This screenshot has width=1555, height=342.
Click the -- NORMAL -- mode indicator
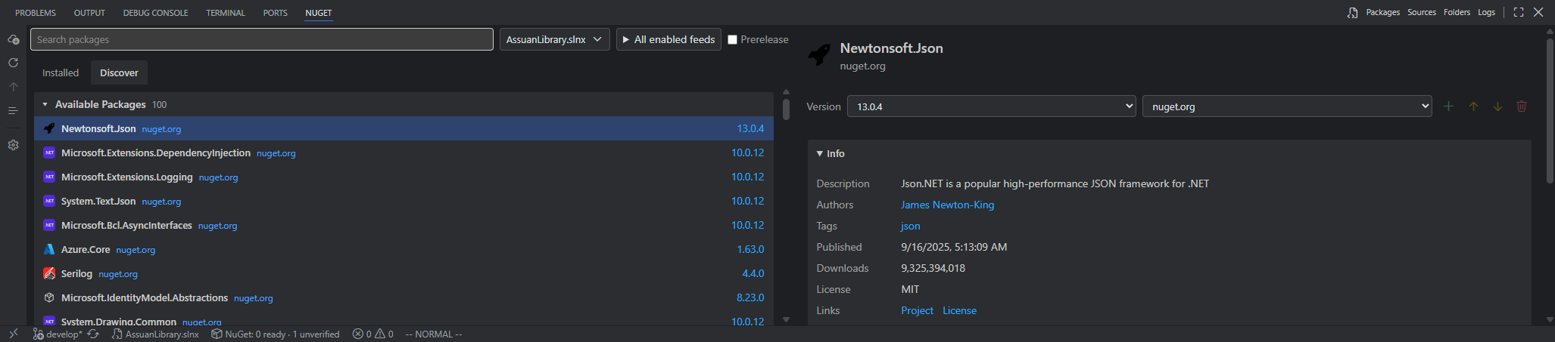click(x=434, y=334)
